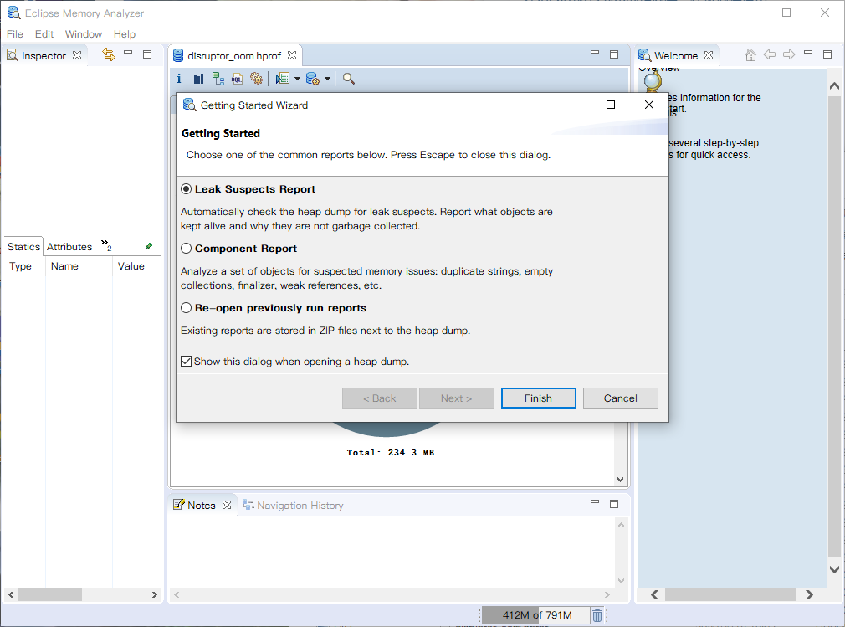
Task: Minimize the Inspector view
Action: [128, 52]
